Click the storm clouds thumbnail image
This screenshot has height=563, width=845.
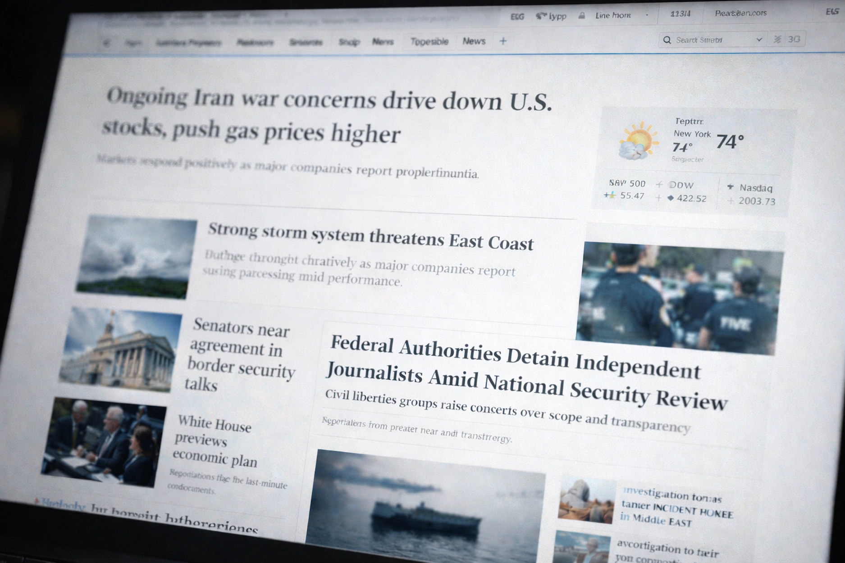(137, 256)
